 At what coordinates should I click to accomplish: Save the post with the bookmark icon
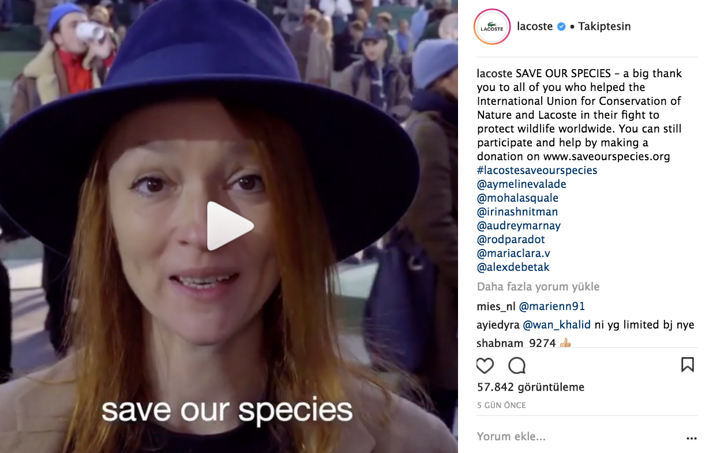687,365
